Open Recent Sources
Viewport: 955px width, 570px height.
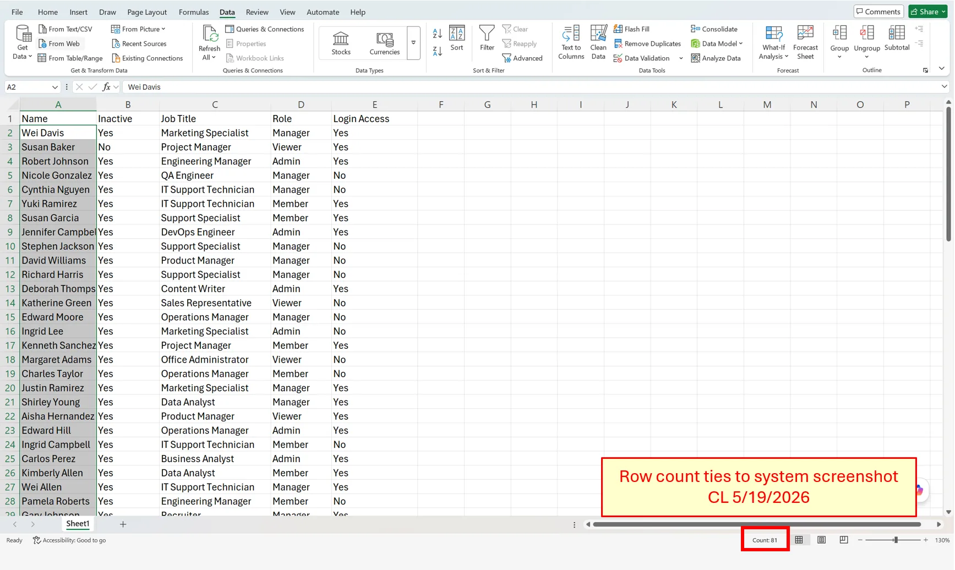tap(139, 43)
